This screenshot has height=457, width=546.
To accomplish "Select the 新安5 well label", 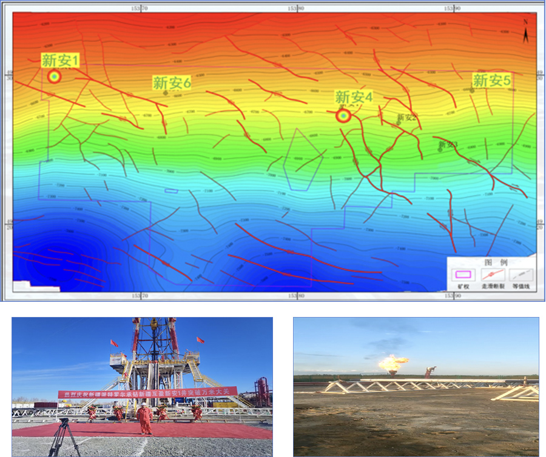I will pos(491,81).
